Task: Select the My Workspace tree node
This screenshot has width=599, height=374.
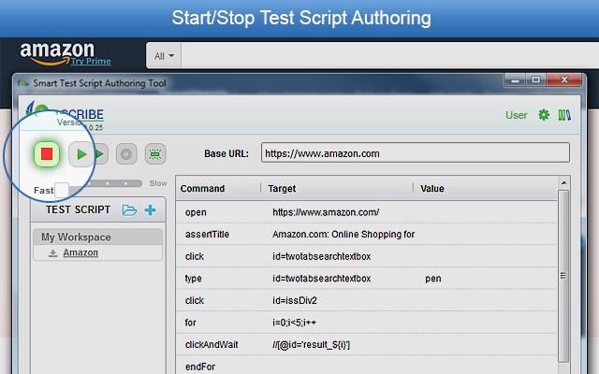Action: click(x=97, y=237)
